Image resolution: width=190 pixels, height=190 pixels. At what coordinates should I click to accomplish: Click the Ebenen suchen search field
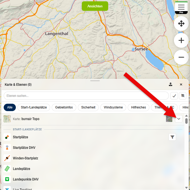[x=86, y=96]
